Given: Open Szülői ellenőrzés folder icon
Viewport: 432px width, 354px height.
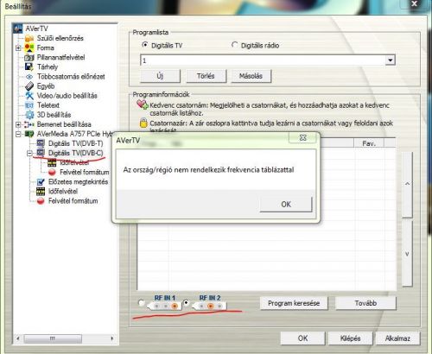Looking at the screenshot, I should coord(29,38).
